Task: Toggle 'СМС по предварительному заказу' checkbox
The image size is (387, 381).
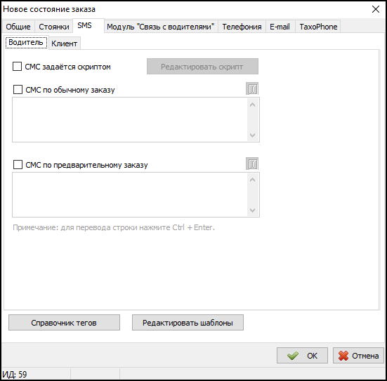Action: (x=18, y=164)
